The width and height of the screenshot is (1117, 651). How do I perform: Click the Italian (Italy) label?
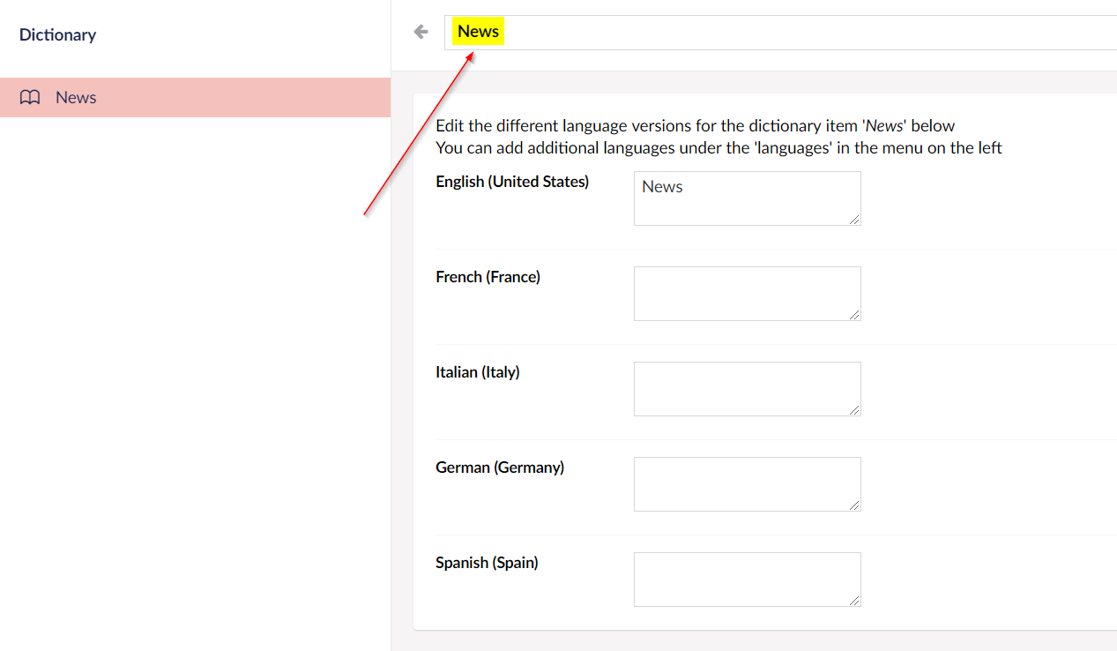click(478, 372)
